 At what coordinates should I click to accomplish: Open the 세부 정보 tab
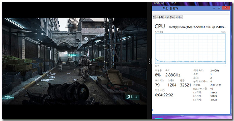(x=169, y=17)
